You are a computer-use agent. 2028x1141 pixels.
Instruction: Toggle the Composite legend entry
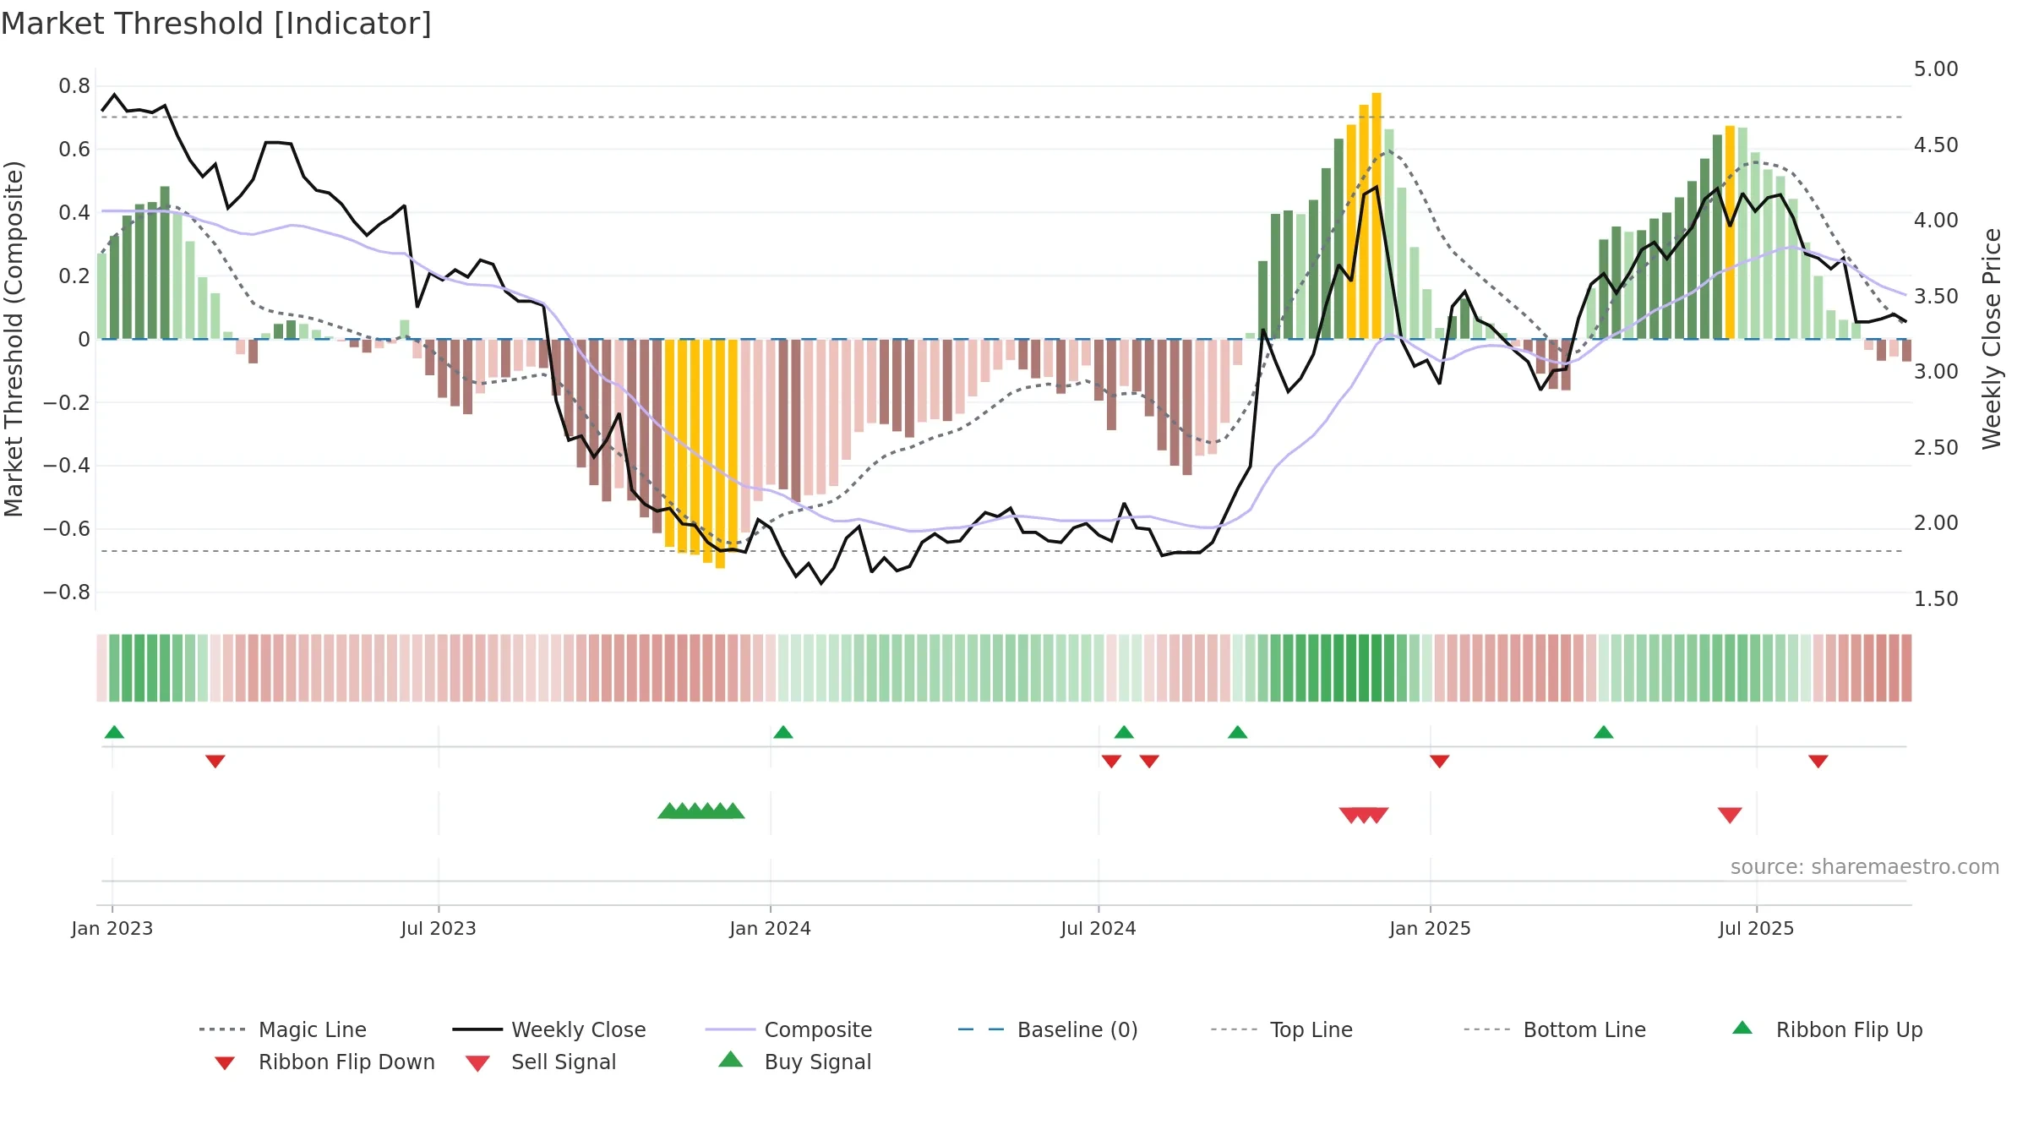click(x=788, y=1029)
